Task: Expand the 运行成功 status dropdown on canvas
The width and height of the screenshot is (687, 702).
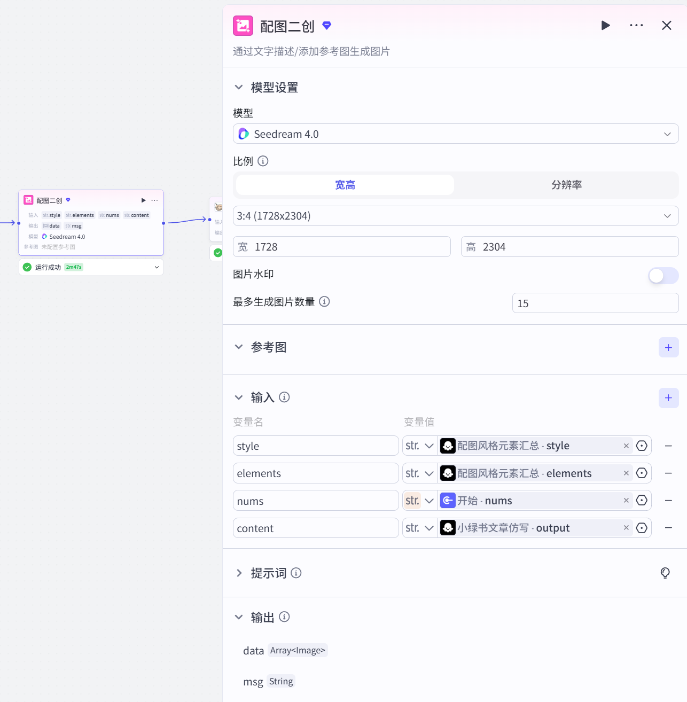Action: pos(157,267)
